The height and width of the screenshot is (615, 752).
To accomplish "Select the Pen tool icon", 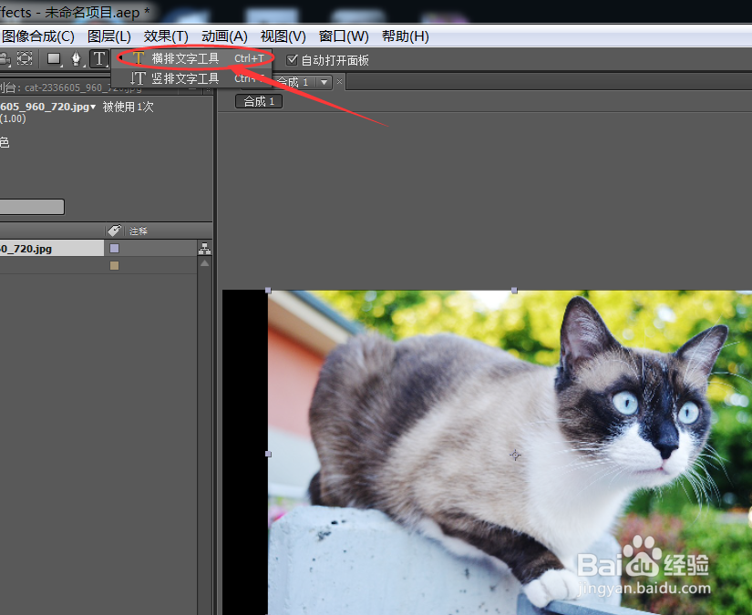I will 76,58.
